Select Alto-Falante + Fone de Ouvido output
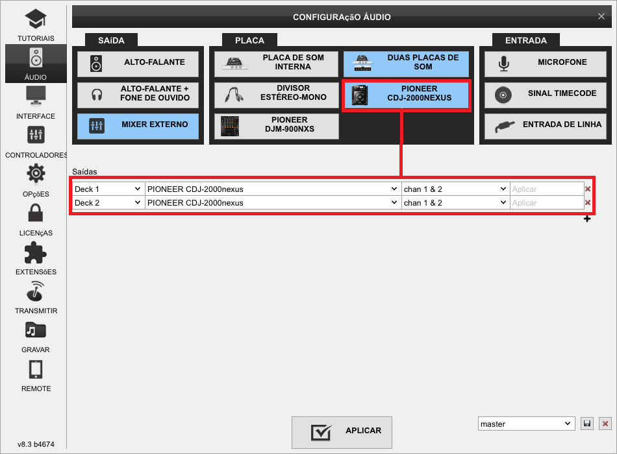This screenshot has height=454, width=617. pos(138,95)
